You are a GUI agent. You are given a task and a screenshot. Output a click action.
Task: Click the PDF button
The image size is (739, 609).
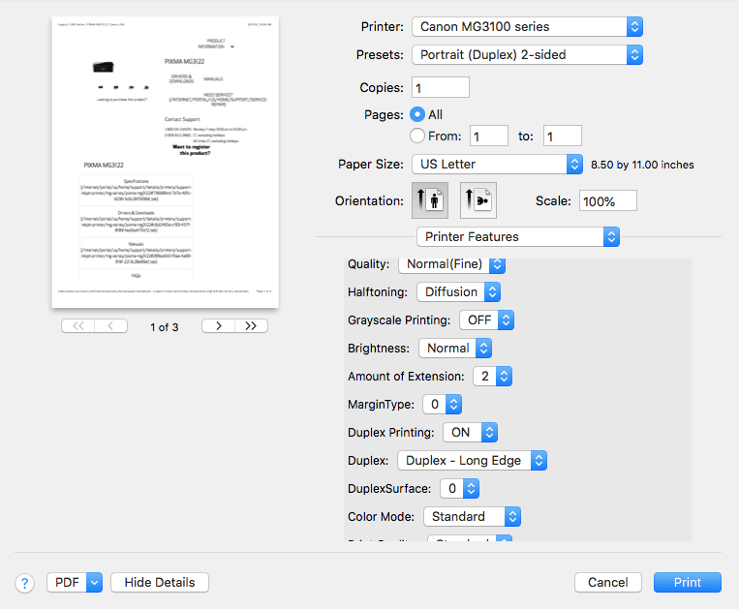[67, 583]
